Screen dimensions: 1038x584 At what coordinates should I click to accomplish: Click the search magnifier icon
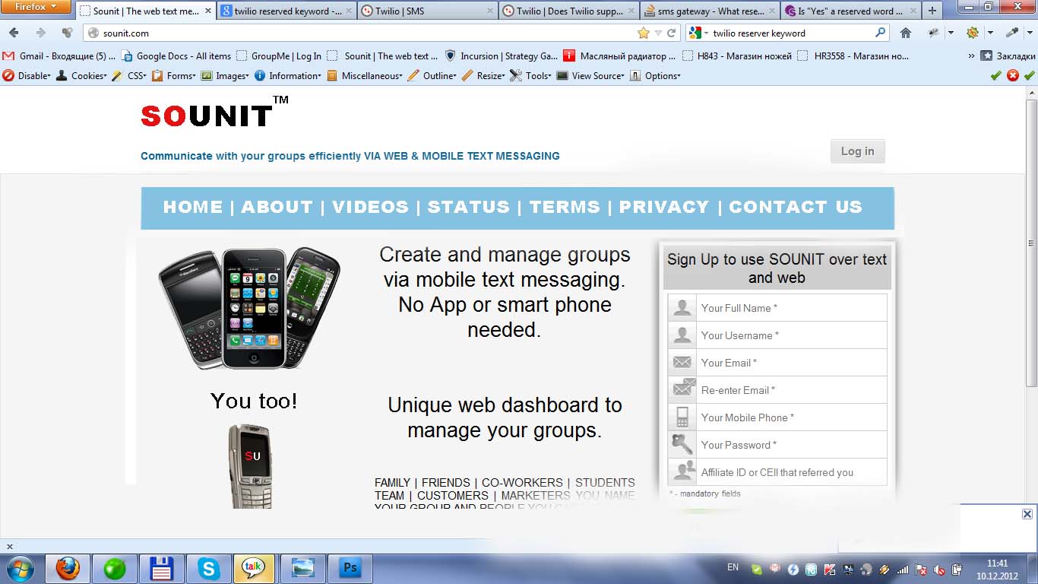coord(880,33)
